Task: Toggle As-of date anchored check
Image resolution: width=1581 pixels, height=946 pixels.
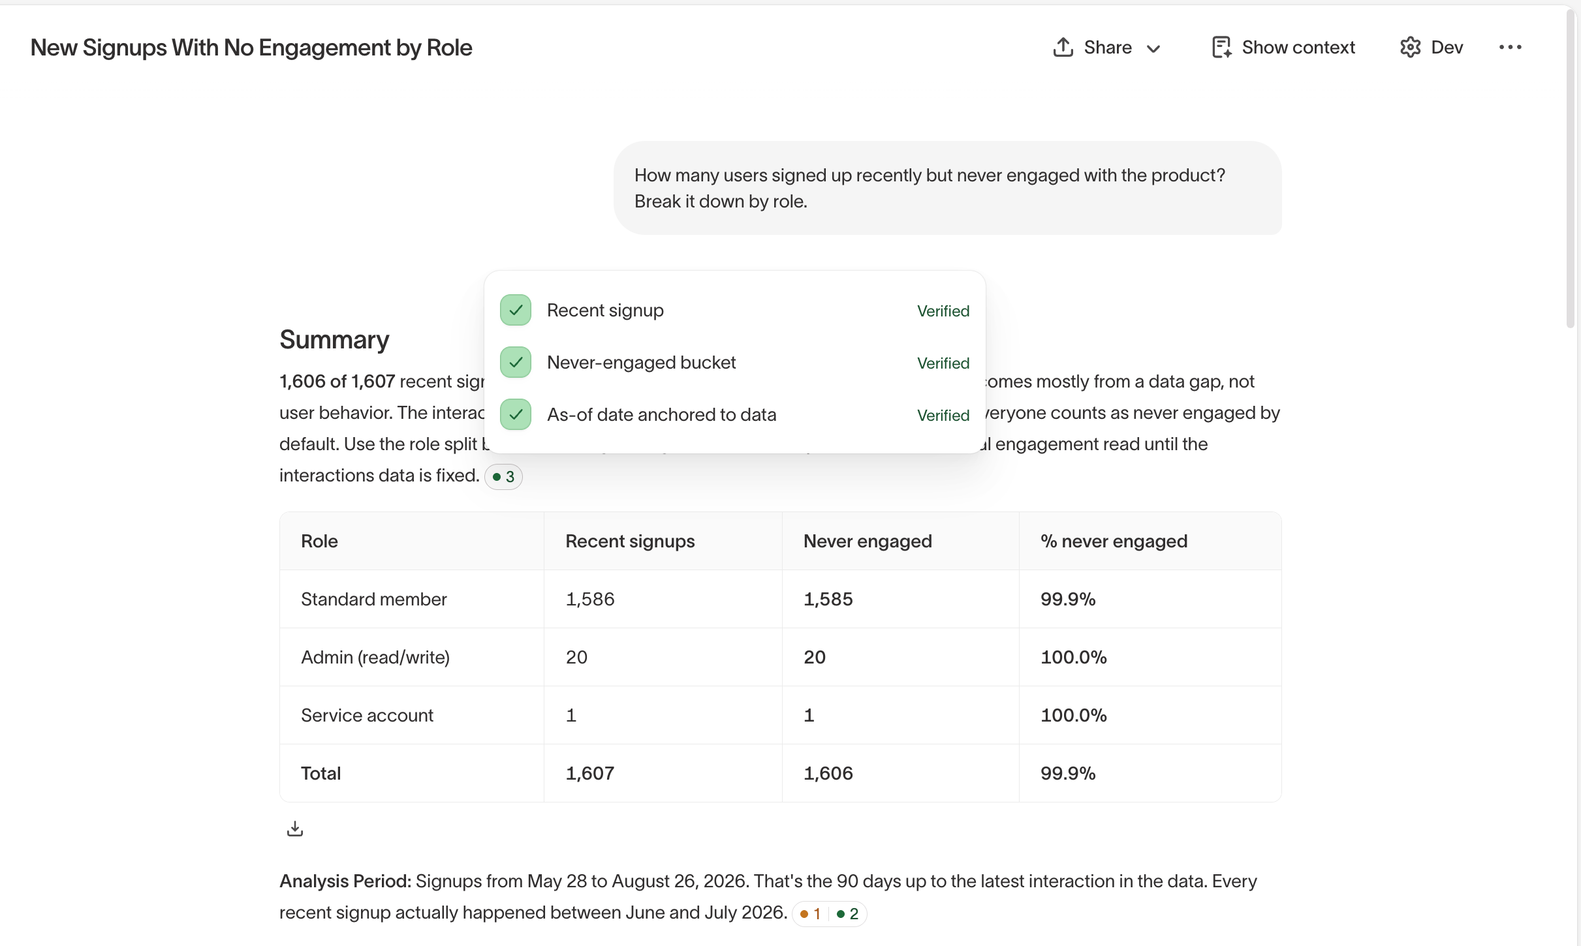Action: 516,414
